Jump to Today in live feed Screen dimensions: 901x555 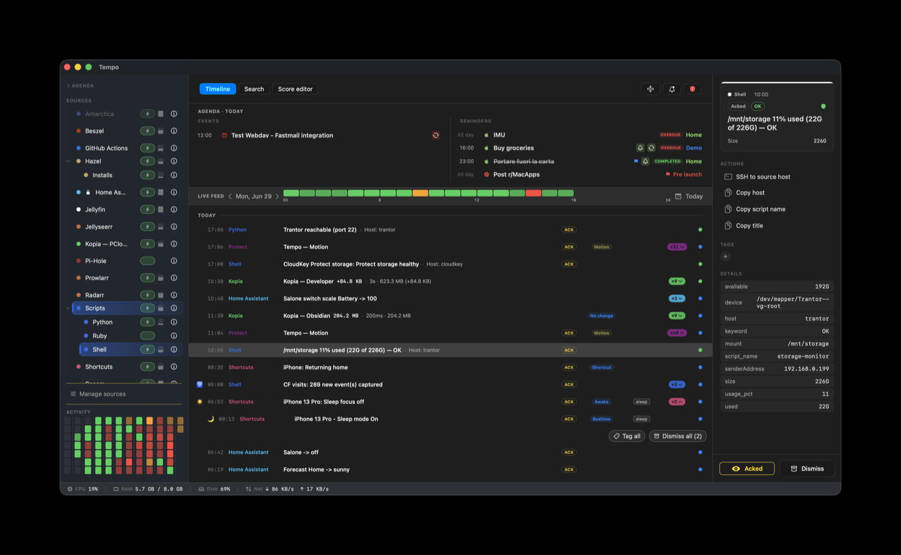(x=694, y=196)
